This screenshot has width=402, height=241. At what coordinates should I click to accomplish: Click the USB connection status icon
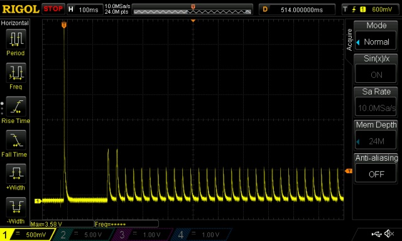tap(377, 233)
